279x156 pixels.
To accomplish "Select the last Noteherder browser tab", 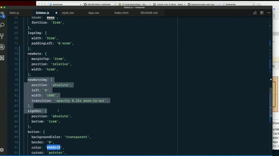I will point(238,4).
